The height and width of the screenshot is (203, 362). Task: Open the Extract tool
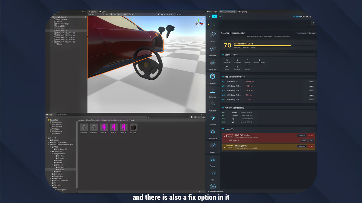(213, 146)
